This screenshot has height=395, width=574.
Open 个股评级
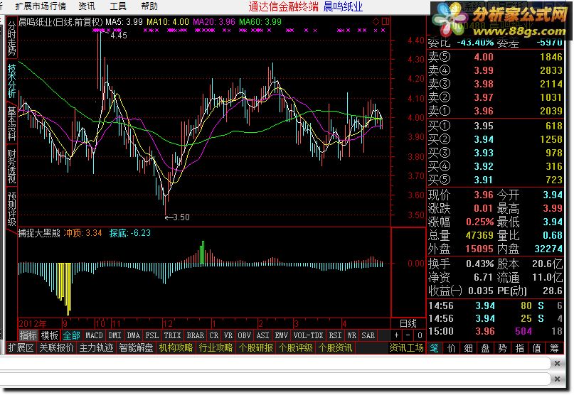(x=295, y=348)
